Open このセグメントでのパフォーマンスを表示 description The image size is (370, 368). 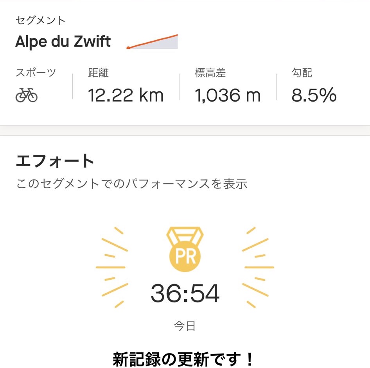coord(131,183)
